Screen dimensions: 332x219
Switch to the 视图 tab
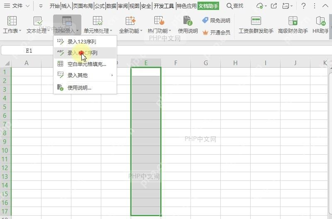click(134, 6)
